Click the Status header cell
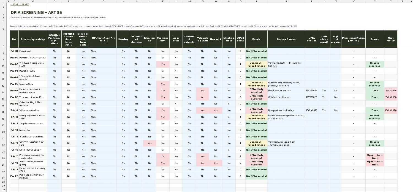The height and width of the screenshot is (192, 413). click(375, 39)
